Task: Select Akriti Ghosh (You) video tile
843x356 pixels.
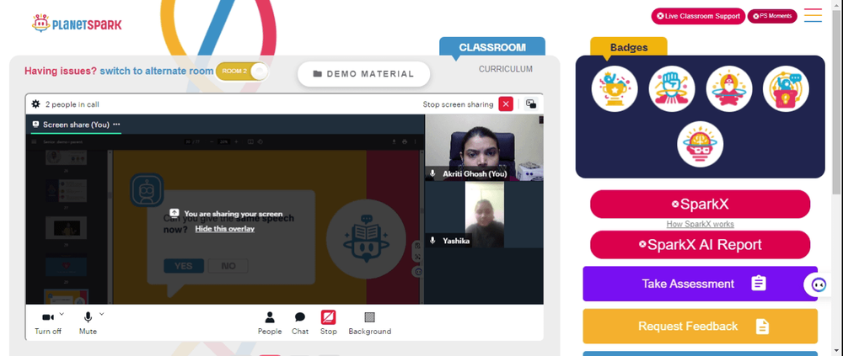Action: pyautogui.click(x=484, y=147)
